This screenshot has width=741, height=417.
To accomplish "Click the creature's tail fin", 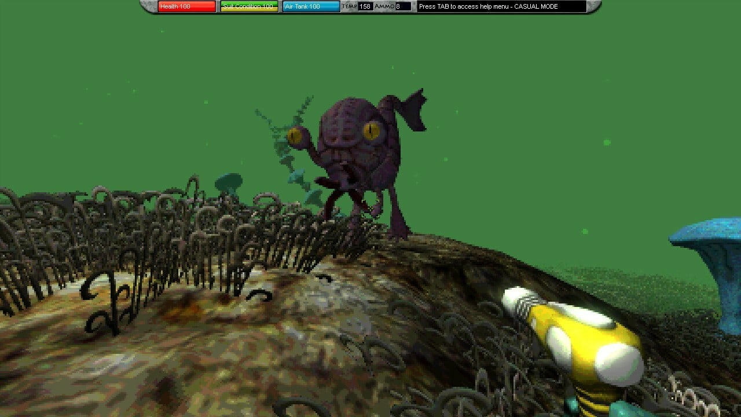I will point(412,110).
